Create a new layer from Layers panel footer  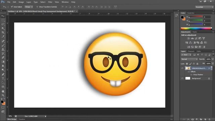click(205, 120)
